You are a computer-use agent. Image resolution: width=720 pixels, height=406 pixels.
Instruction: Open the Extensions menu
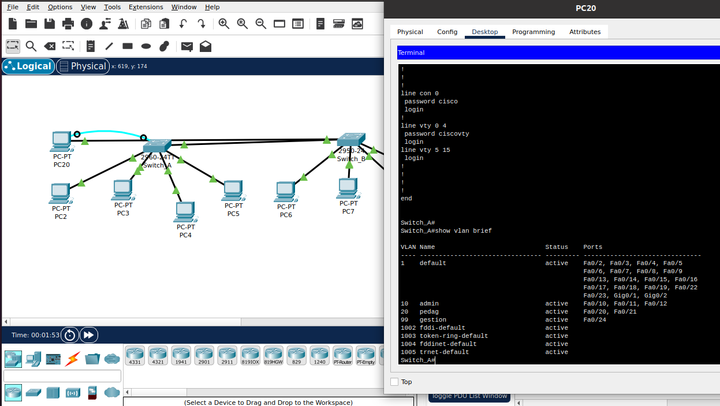[x=146, y=7]
